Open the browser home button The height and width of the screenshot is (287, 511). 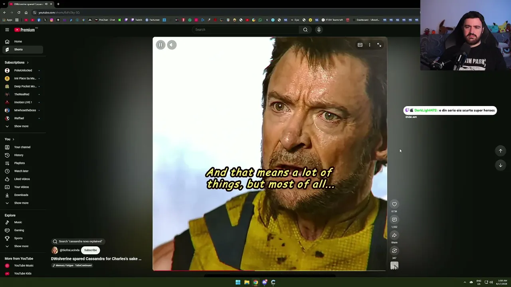point(26,12)
